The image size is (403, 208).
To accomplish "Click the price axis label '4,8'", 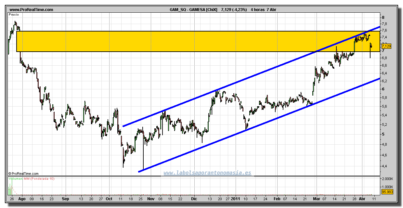I will pos(384,144).
